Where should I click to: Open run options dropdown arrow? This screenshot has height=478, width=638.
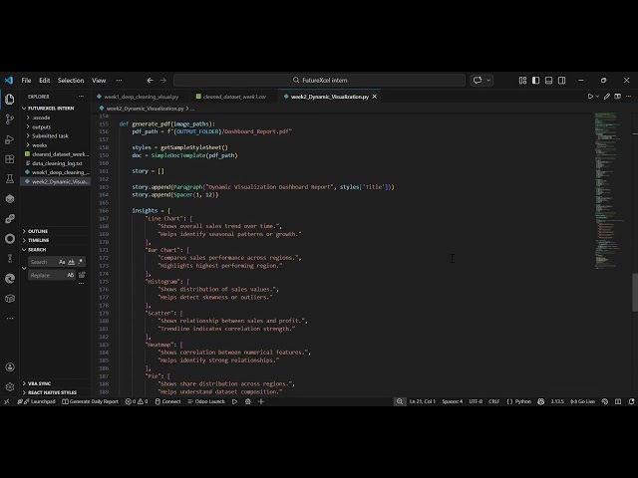[x=597, y=97]
